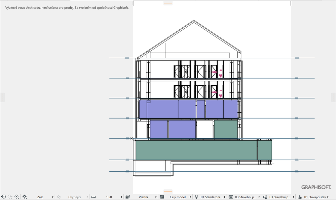336x200 pixels.
Task: Click the orientation eraser icon beside Chybějící
Action: (59, 197)
